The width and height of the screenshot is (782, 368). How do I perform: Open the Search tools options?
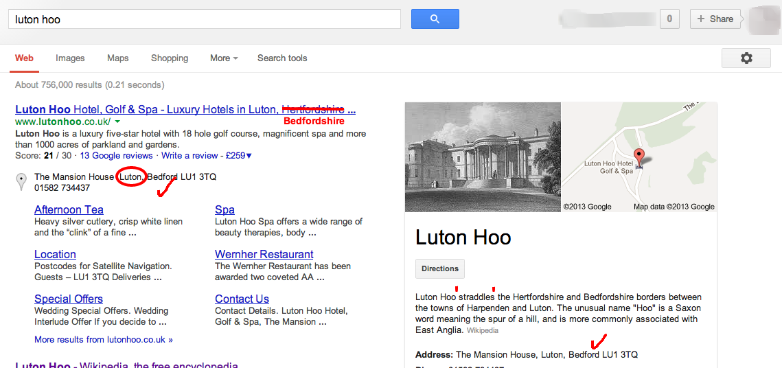point(282,58)
